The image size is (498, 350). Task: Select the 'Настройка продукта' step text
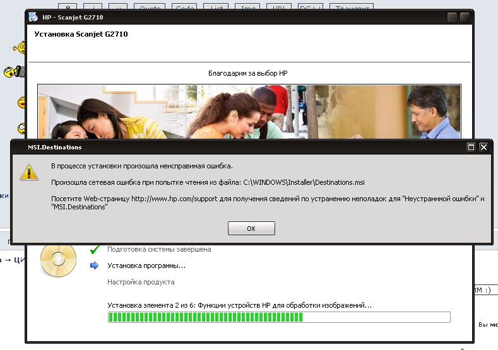(141, 282)
